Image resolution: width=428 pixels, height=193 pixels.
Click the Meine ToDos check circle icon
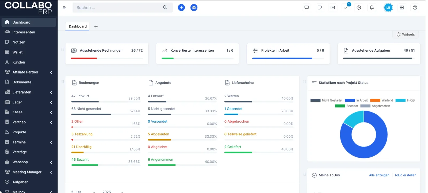click(x=314, y=175)
